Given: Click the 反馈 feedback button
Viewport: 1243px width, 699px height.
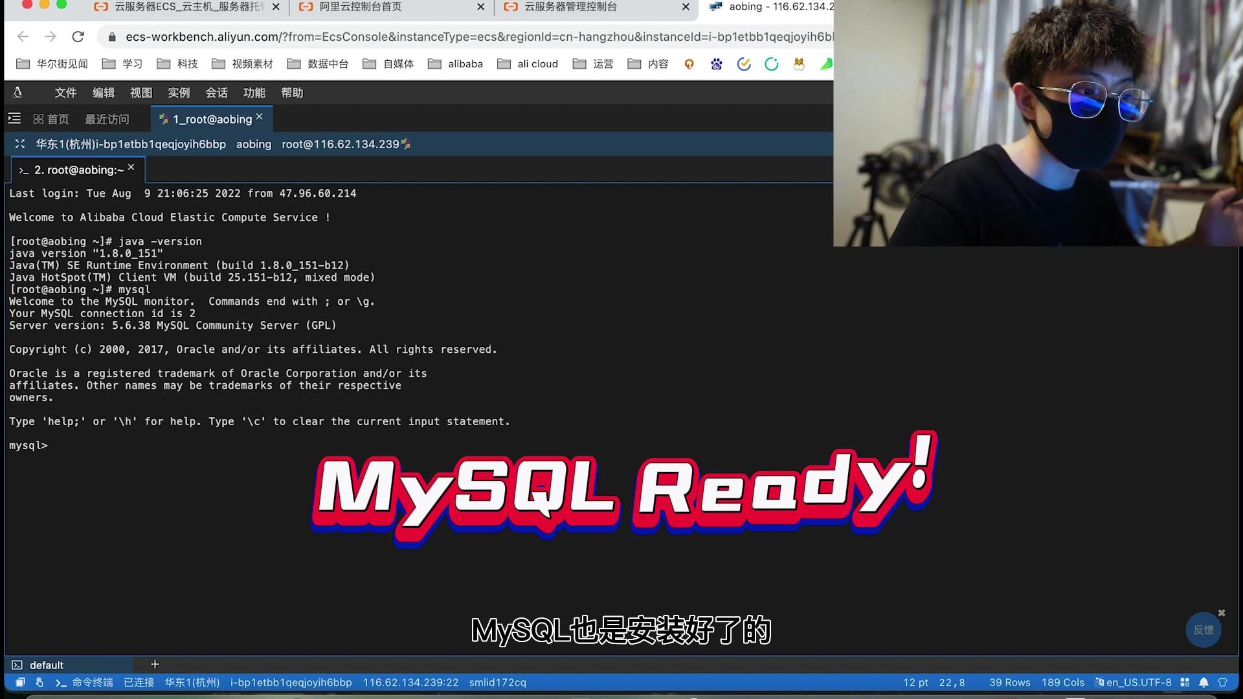Looking at the screenshot, I should pos(1203,630).
